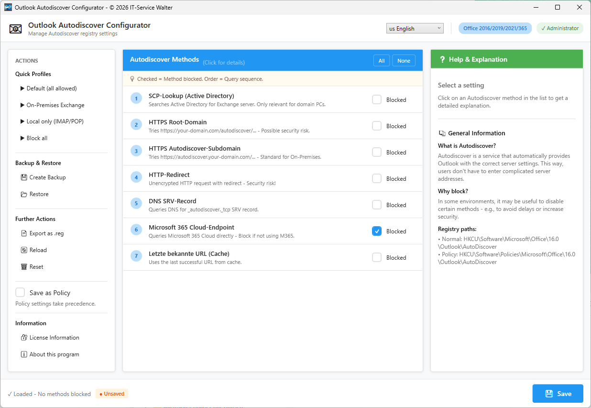The width and height of the screenshot is (591, 408).
Task: Click the About this program info icon
Action: (24, 354)
